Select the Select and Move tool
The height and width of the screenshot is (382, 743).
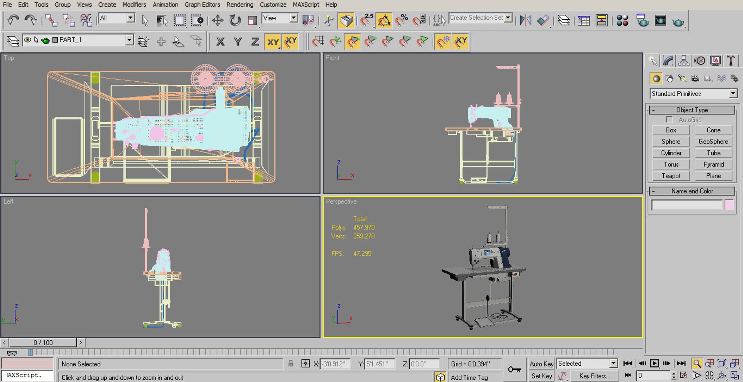point(217,20)
